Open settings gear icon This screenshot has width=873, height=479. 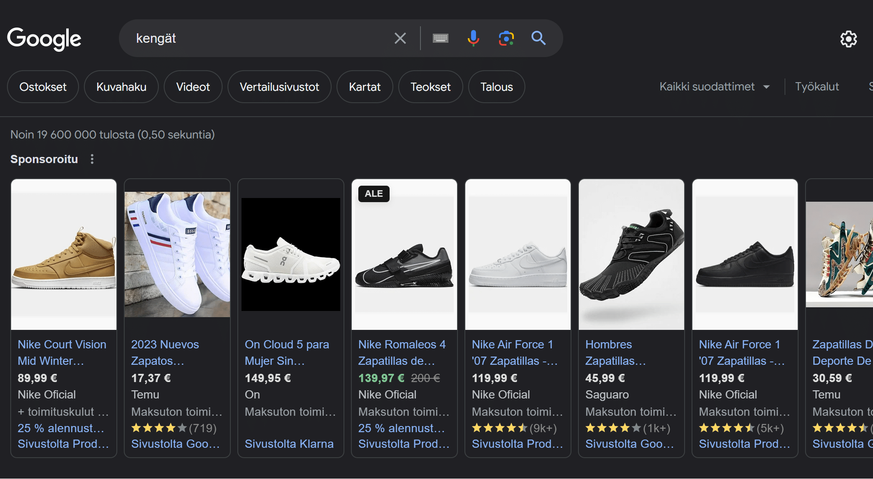click(x=848, y=39)
